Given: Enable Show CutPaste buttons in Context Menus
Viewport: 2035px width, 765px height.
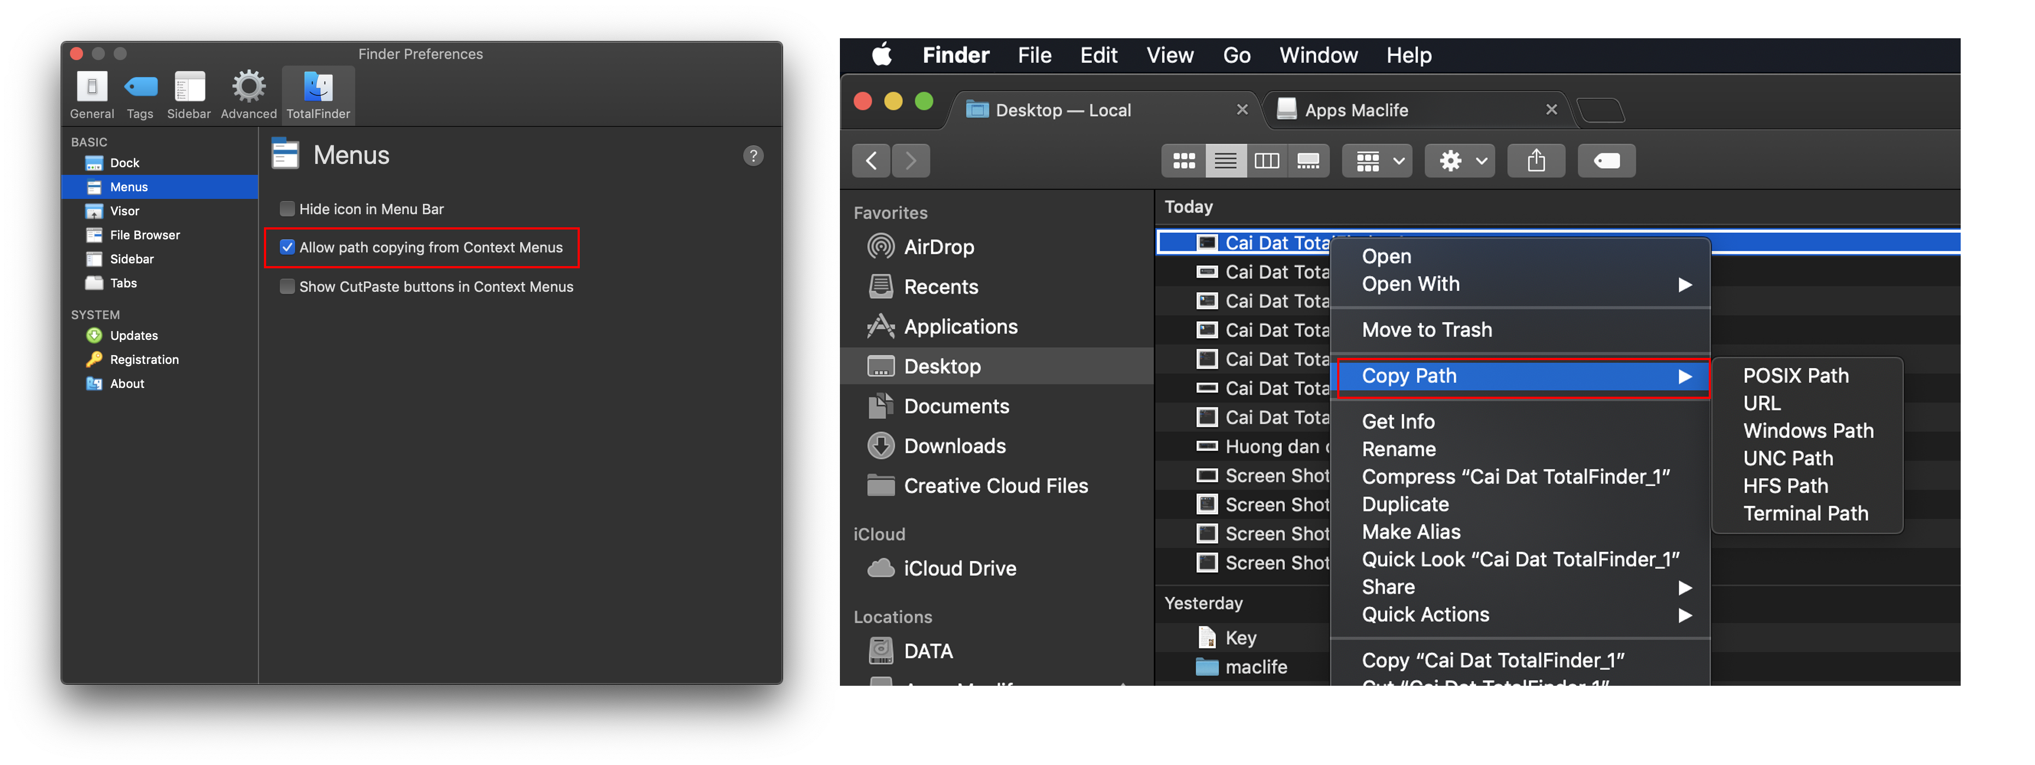Looking at the screenshot, I should click(287, 286).
